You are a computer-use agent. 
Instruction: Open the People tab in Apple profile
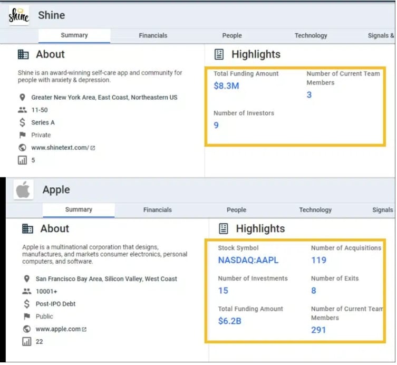tap(236, 210)
